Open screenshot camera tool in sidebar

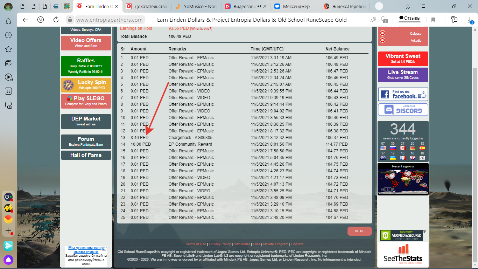pyautogui.click(x=8, y=105)
